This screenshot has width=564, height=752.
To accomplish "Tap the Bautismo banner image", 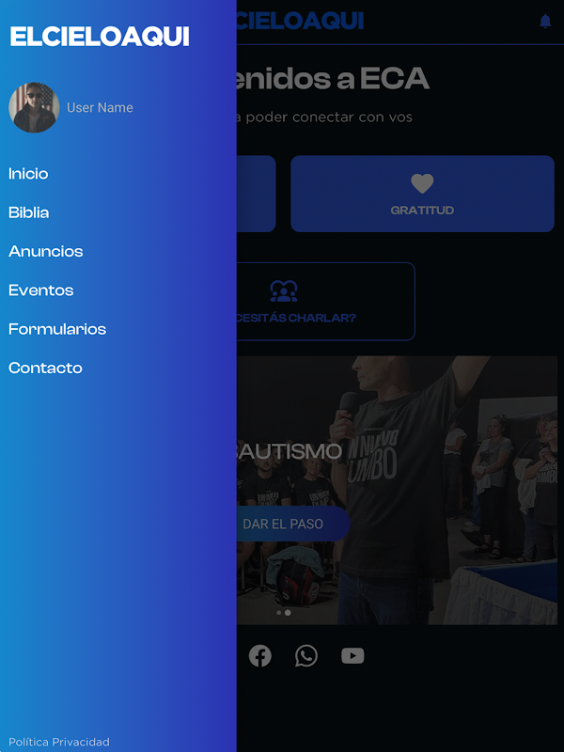I will 397,490.
